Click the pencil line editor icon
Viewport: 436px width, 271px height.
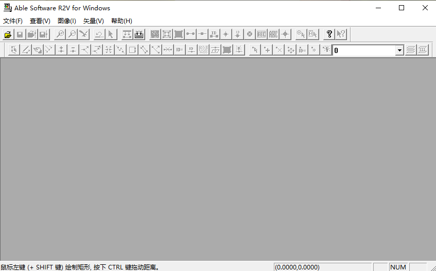click(26, 50)
